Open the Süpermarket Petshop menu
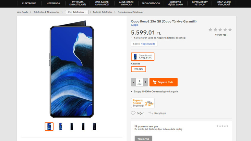 (199, 4)
